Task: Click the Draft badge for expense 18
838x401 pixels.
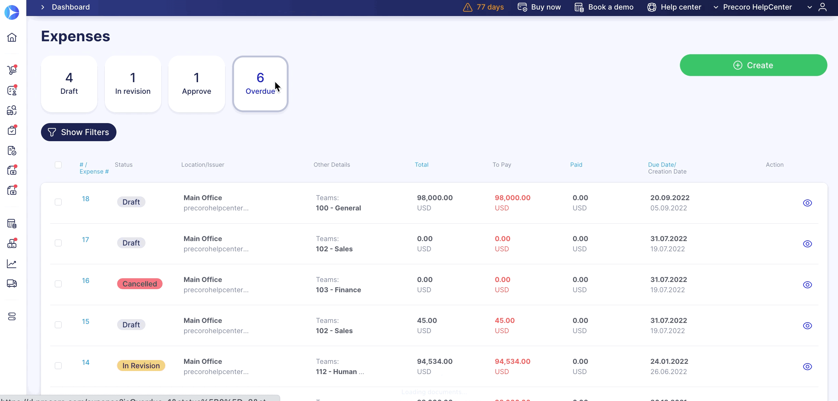Action: (131, 202)
